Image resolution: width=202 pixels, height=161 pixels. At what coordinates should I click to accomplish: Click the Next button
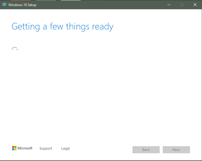pos(176,150)
